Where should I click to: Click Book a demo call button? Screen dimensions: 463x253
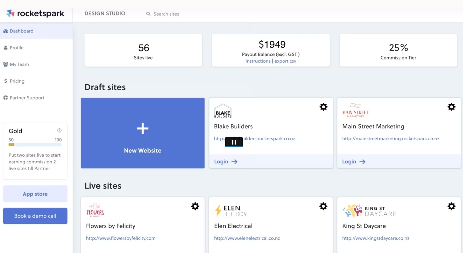tap(35, 216)
